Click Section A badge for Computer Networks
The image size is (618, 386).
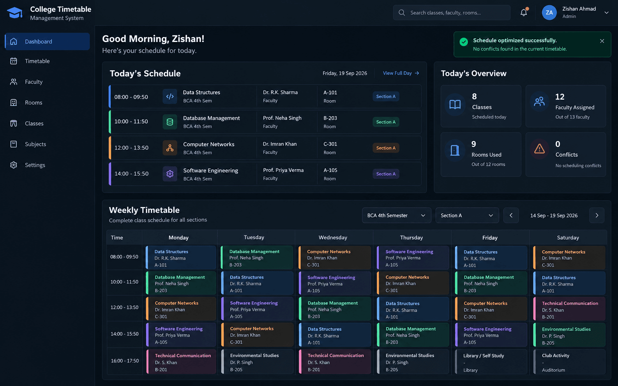pyautogui.click(x=386, y=148)
